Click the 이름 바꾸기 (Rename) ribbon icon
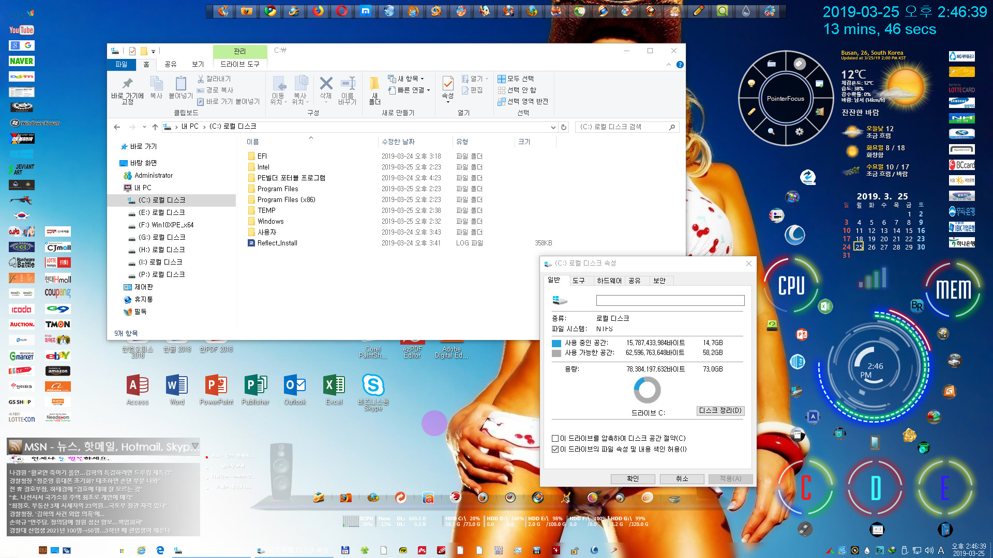This screenshot has height=558, width=993. click(x=348, y=90)
